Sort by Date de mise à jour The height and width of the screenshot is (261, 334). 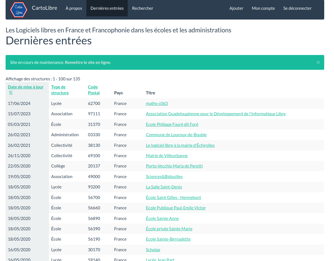[25, 87]
